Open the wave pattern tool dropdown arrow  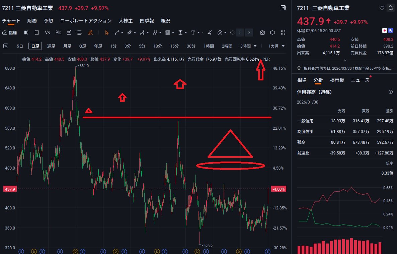161,33
